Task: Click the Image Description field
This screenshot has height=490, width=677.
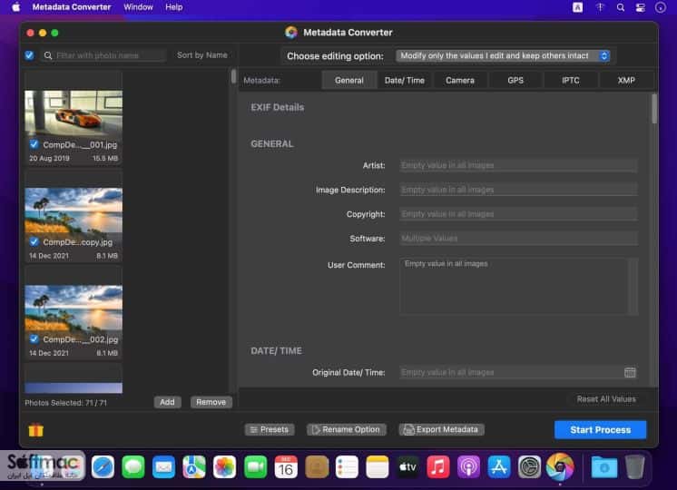Action: 518,190
